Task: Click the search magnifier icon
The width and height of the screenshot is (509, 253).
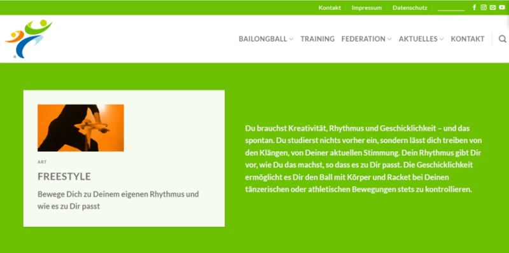Action: pos(503,39)
